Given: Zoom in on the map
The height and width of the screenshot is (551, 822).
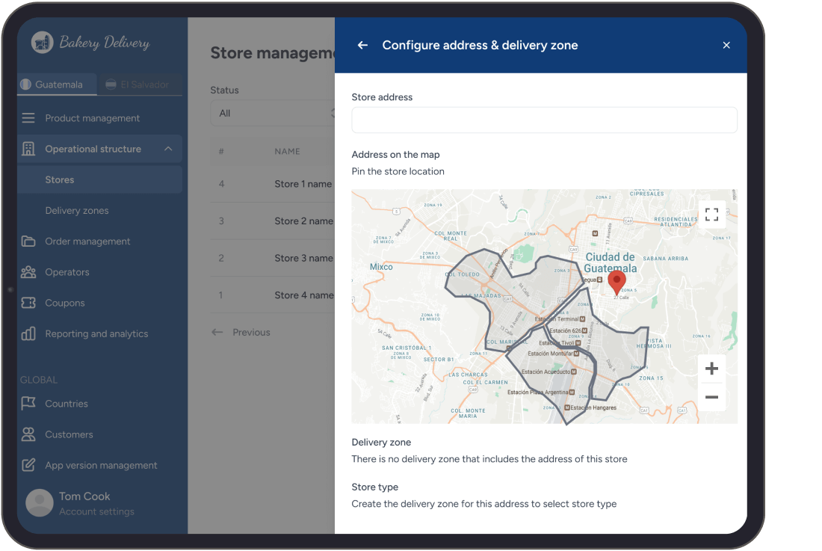Looking at the screenshot, I should [x=711, y=369].
